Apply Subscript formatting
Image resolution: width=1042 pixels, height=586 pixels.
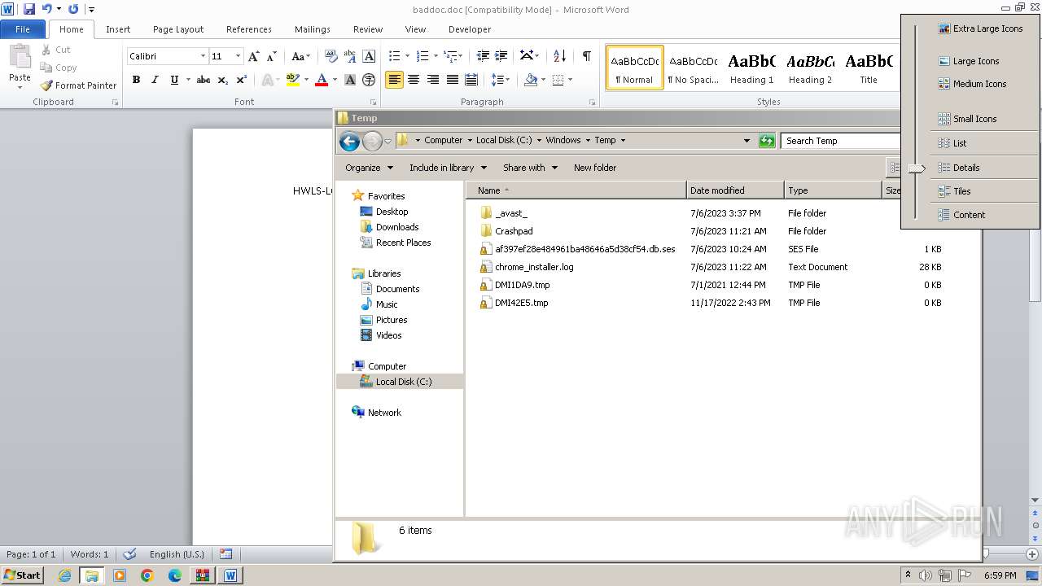[223, 80]
